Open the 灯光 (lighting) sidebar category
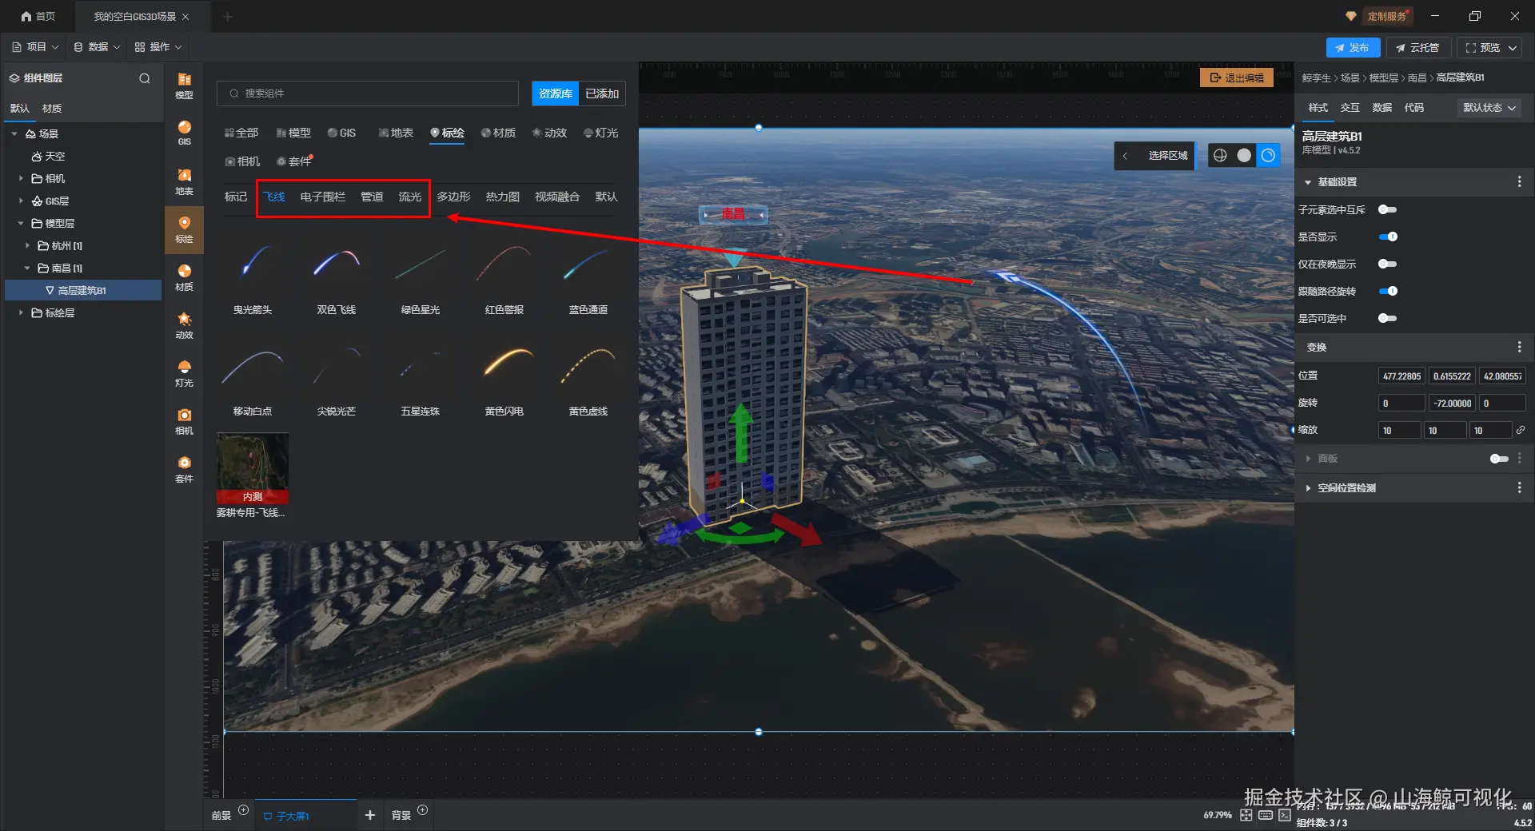The image size is (1535, 831). [184, 373]
